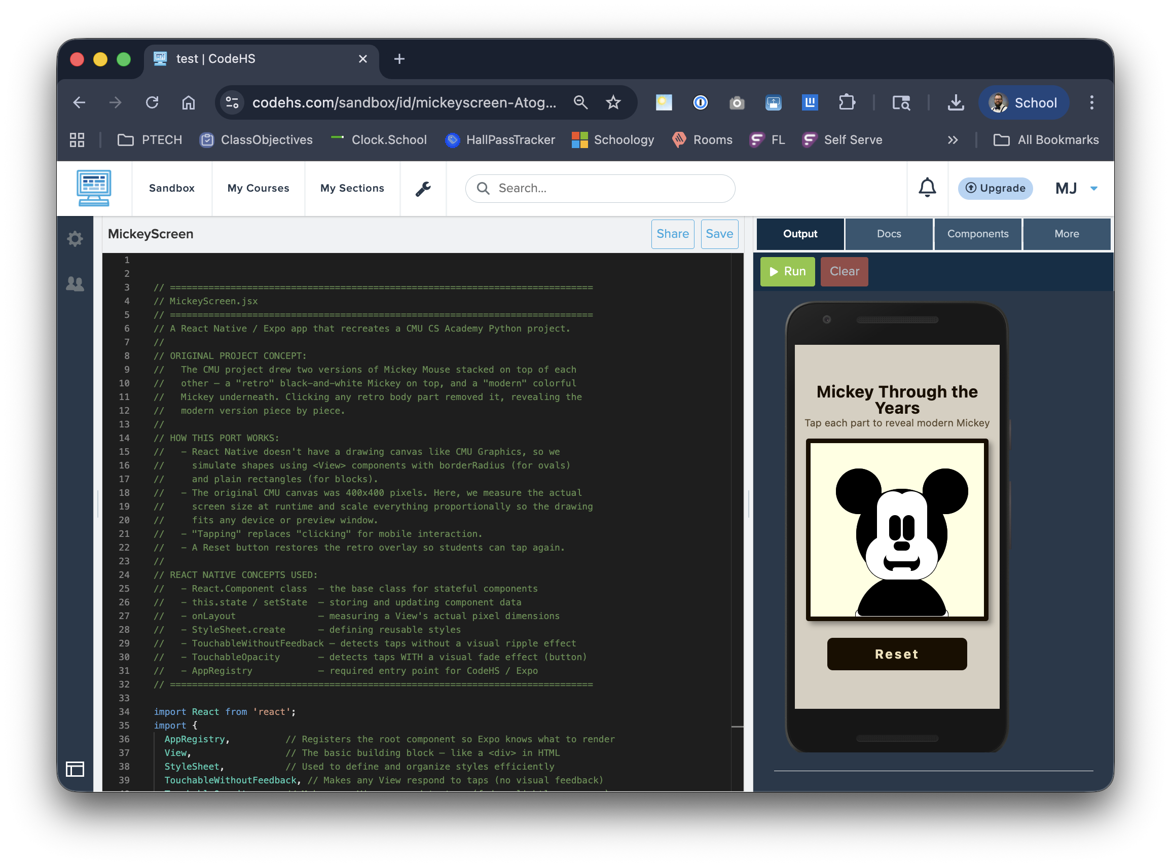Click the blue screen-share extension icon
Viewport: 1171px width, 867px height.
coord(774,102)
